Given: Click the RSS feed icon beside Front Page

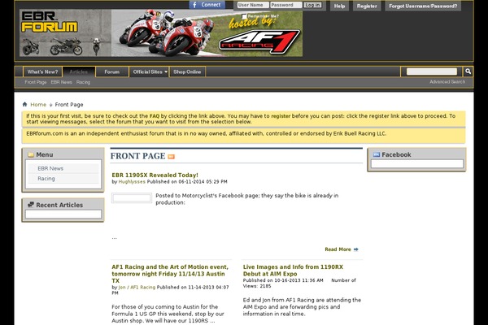Looking at the screenshot, I should (x=171, y=157).
